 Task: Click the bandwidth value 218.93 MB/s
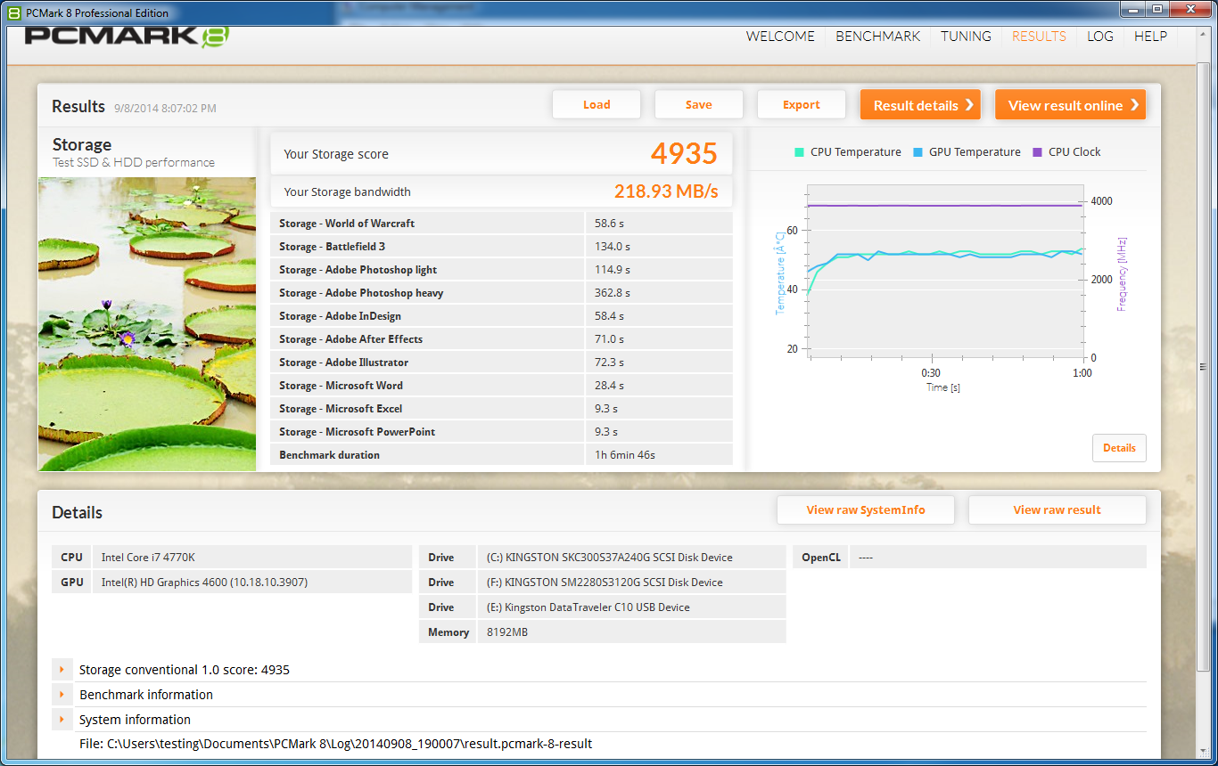666,191
